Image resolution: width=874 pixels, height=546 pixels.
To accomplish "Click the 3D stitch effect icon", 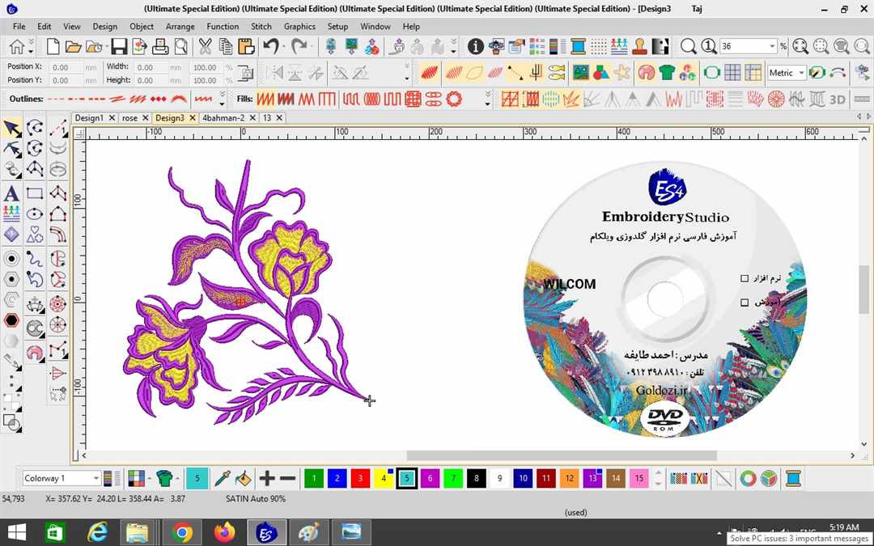I will click(x=838, y=99).
